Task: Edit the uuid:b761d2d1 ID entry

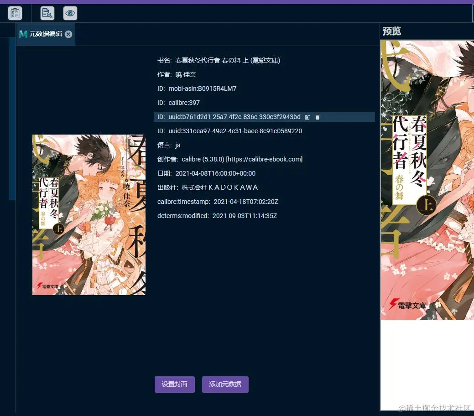Action: click(307, 117)
